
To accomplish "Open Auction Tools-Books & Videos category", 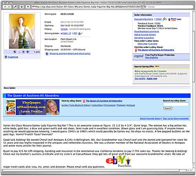I will click(76, 105).
